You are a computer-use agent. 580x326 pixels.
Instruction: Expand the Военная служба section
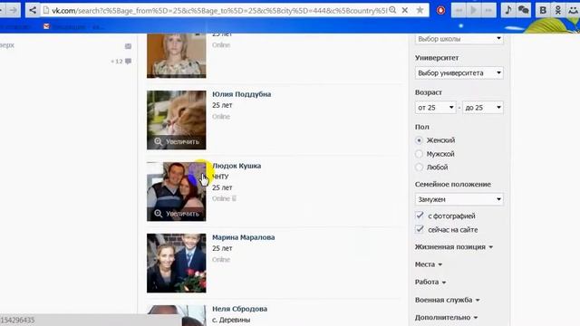(447, 300)
